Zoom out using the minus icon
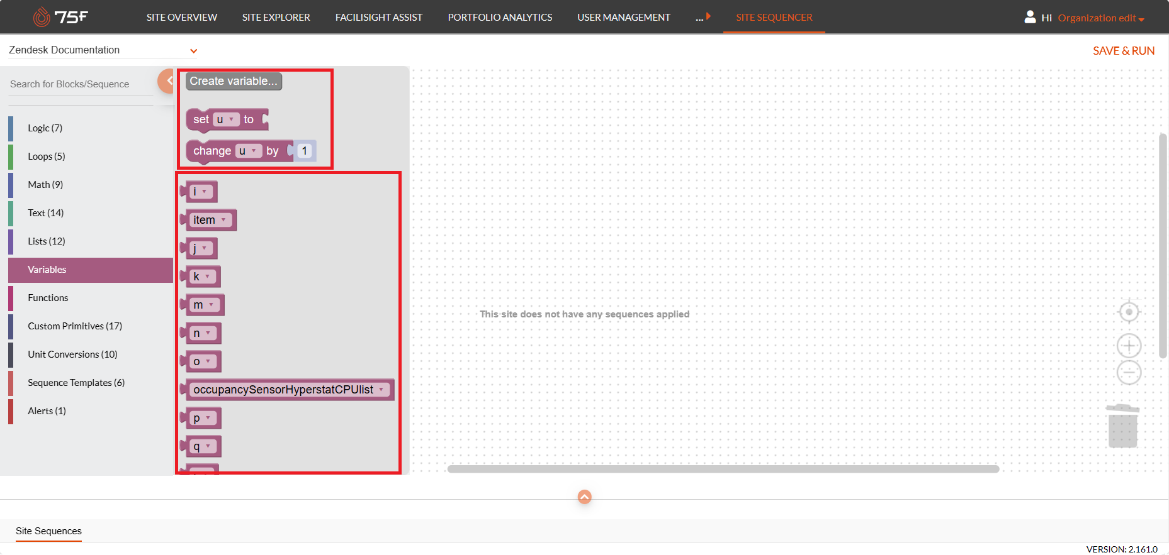Image resolution: width=1169 pixels, height=555 pixels. click(1129, 373)
